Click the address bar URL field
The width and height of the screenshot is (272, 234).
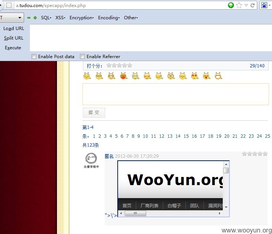120,6
